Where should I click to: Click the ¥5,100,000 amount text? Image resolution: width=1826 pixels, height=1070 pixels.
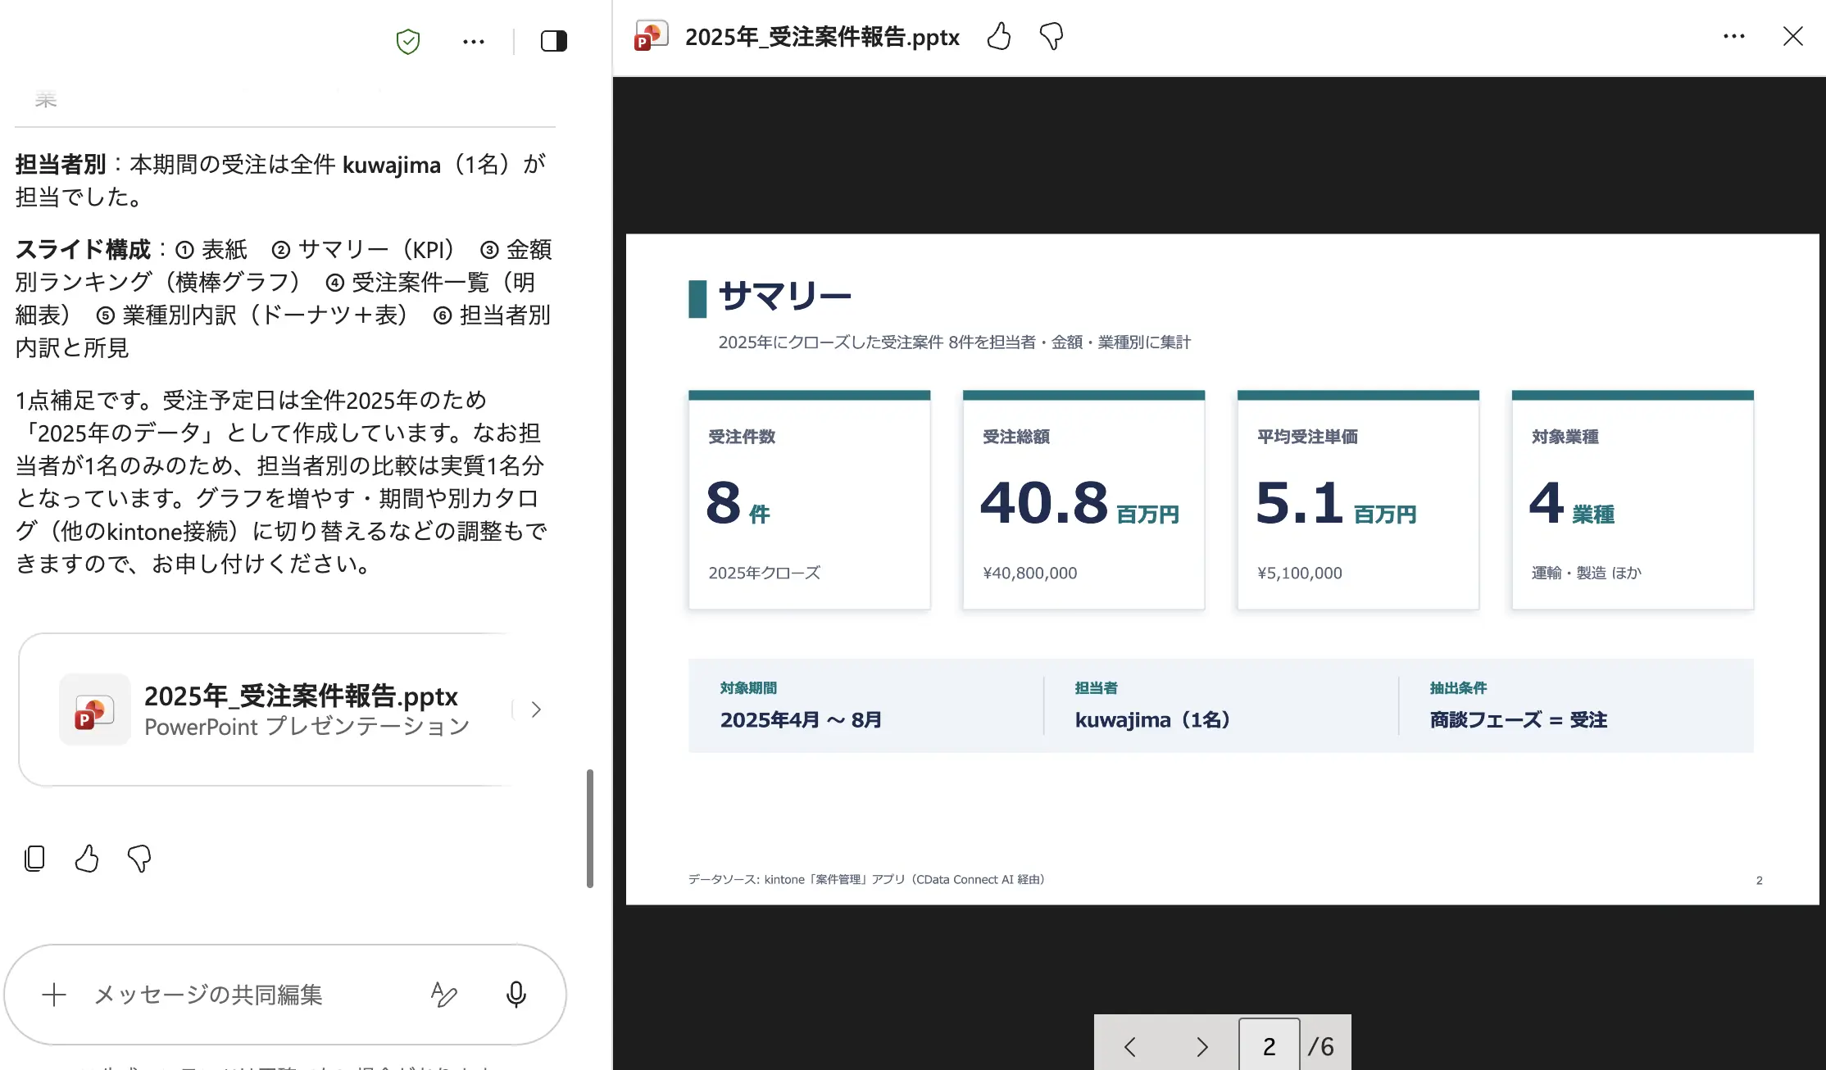1300,573
